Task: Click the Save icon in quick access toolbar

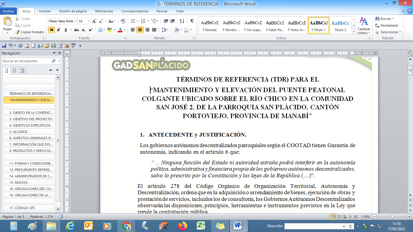Action: coord(4,46)
